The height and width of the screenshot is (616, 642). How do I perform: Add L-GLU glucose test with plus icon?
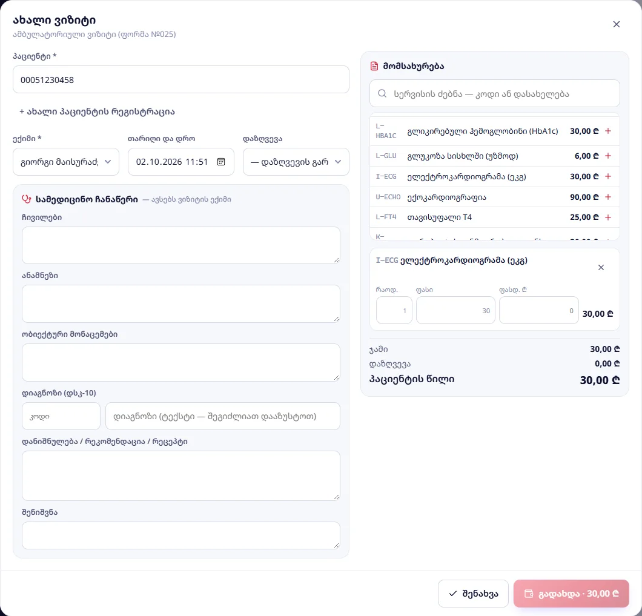point(608,156)
